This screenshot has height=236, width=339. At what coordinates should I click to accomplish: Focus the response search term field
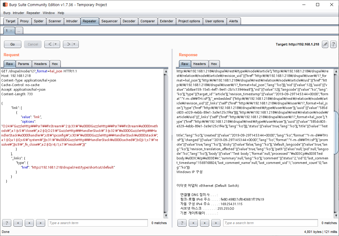(x=271, y=223)
